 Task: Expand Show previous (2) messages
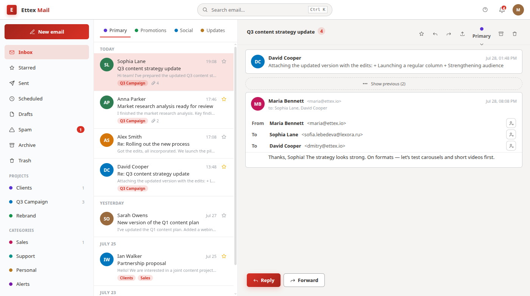(x=384, y=84)
